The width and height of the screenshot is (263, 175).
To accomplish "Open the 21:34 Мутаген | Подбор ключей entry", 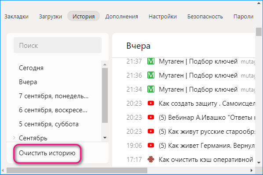I will 198,89.
